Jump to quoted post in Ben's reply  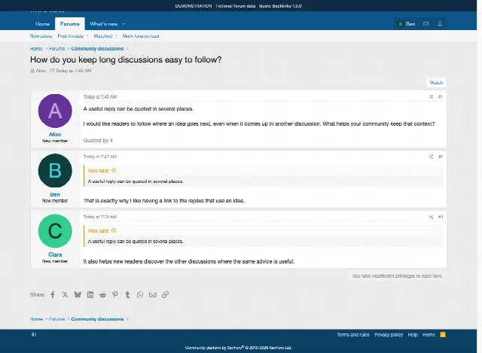(114, 170)
